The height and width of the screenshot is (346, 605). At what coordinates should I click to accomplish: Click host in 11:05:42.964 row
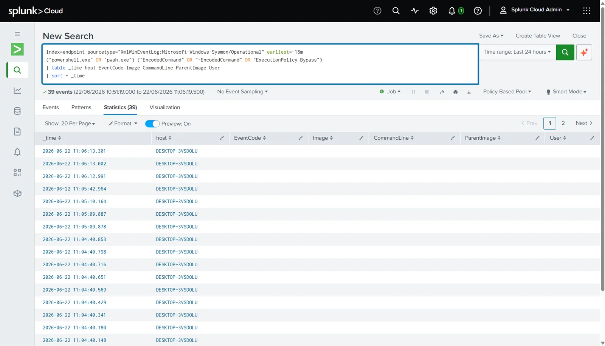(177, 189)
